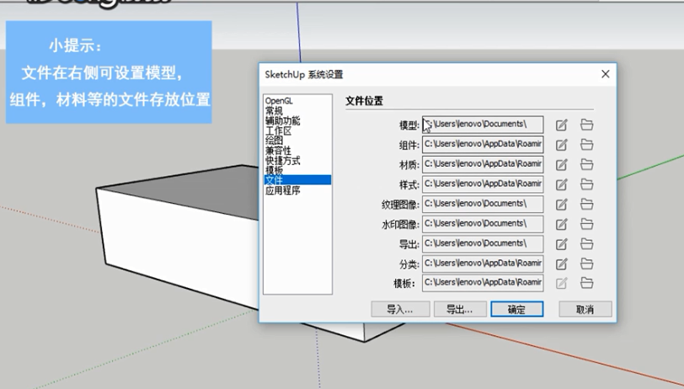The height and width of the screenshot is (389, 684).
Task: Click the 导出 path input field
Action: coord(483,244)
